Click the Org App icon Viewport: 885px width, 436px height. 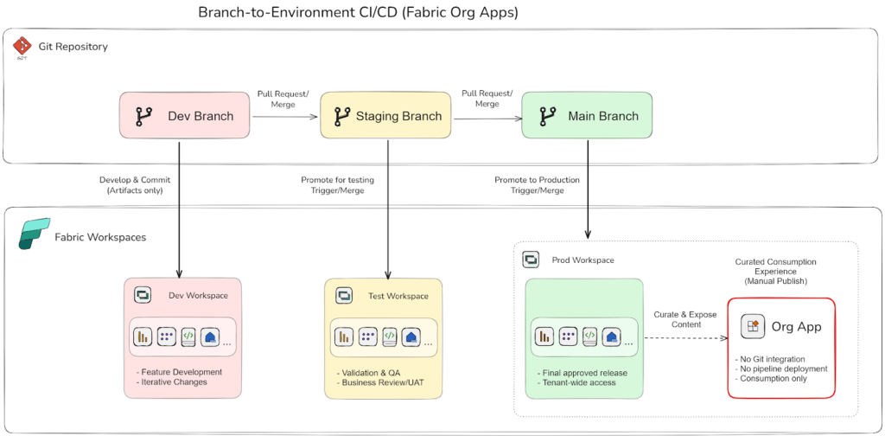753,326
